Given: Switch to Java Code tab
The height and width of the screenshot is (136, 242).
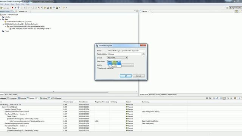Looking at the screenshot, I should pos(8,94).
